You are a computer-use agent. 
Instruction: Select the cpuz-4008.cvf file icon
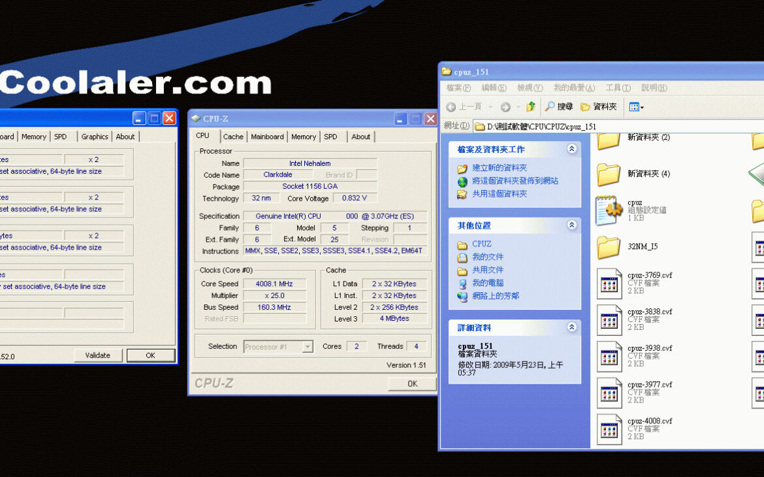(609, 429)
